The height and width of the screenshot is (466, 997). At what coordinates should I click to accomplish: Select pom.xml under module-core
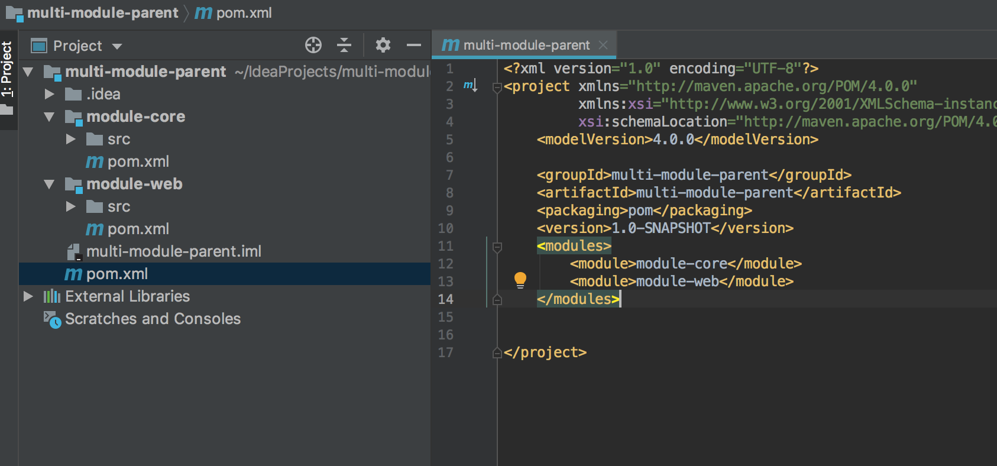click(138, 161)
